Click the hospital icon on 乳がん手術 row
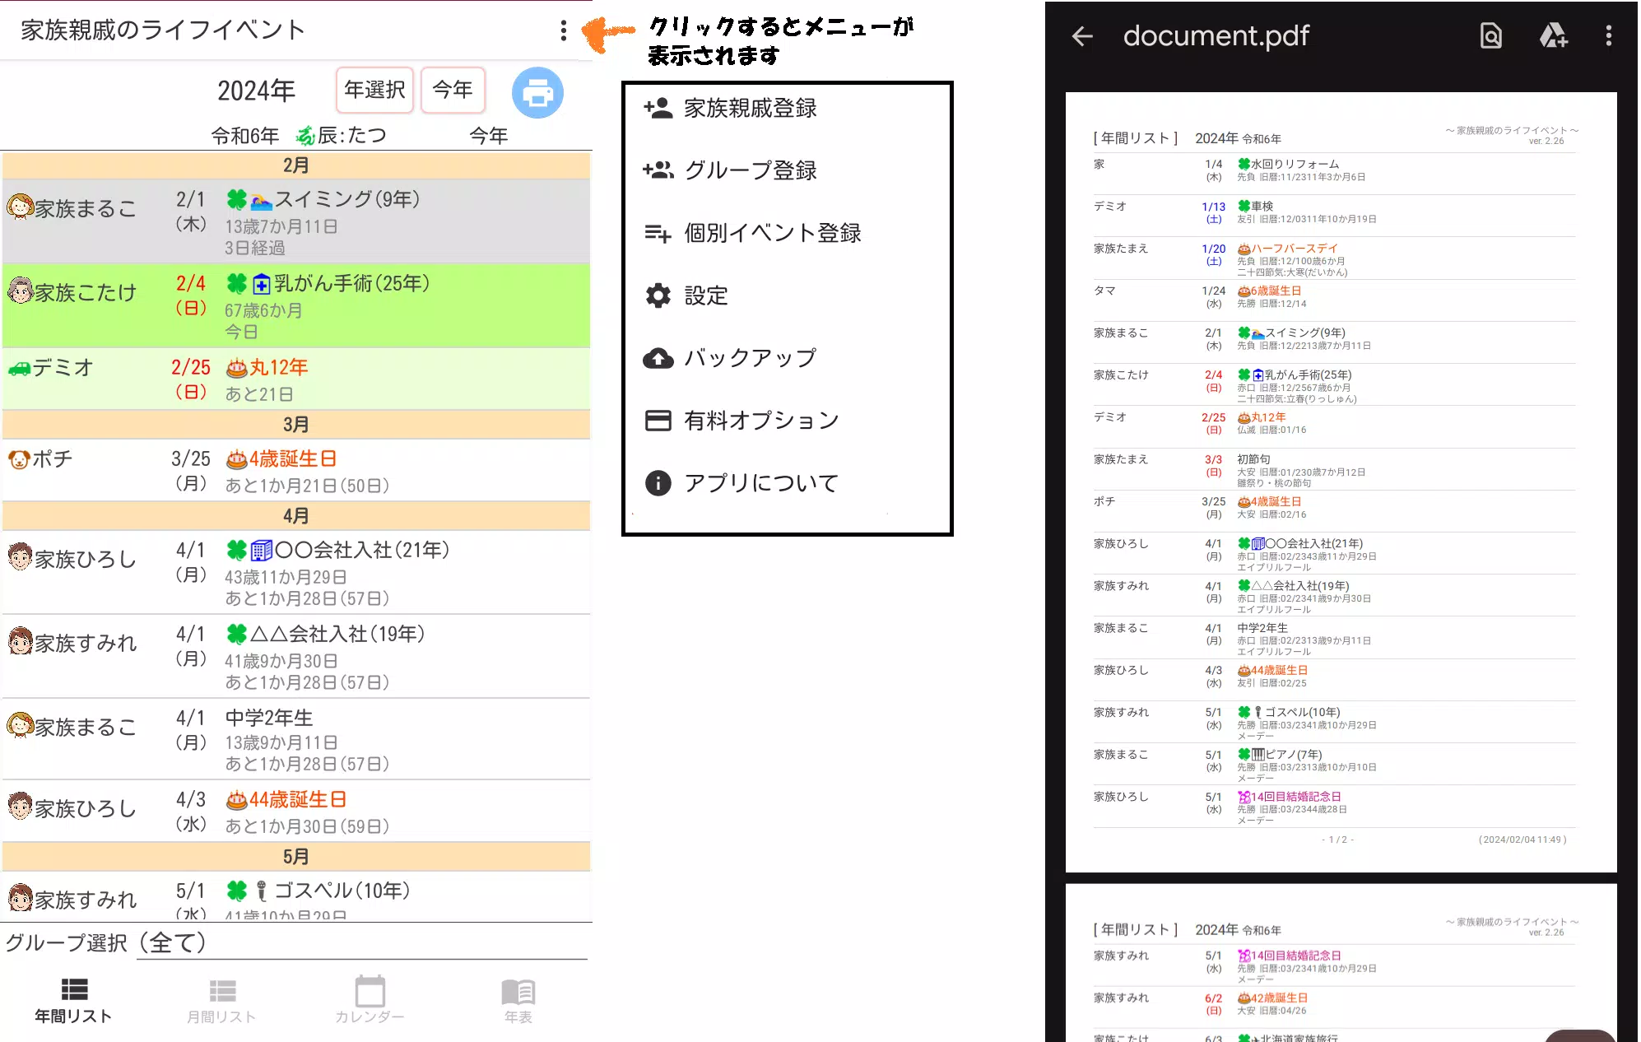The width and height of the screenshot is (1641, 1042). pyautogui.click(x=261, y=285)
